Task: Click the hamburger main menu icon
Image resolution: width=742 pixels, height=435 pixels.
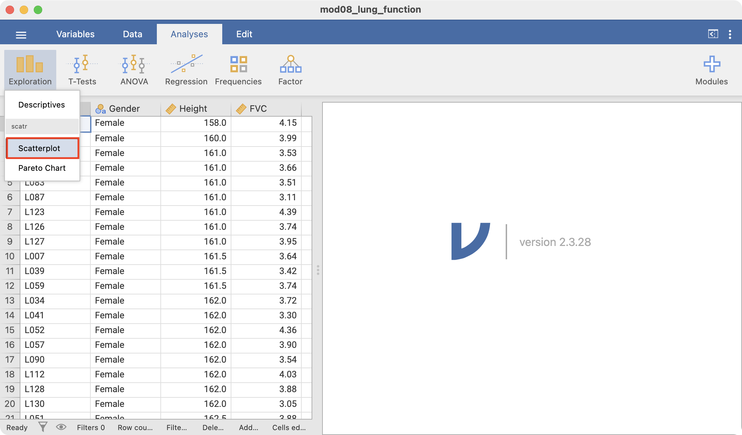Action: tap(21, 34)
